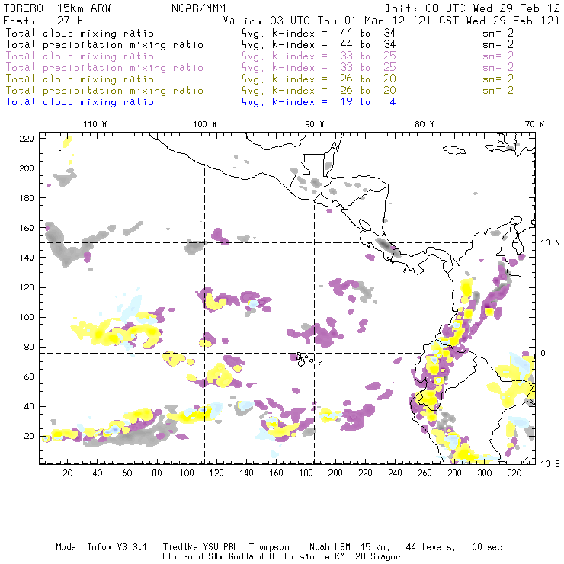Click the '80 W' longitude label
The height and width of the screenshot is (564, 564).
(x=425, y=124)
